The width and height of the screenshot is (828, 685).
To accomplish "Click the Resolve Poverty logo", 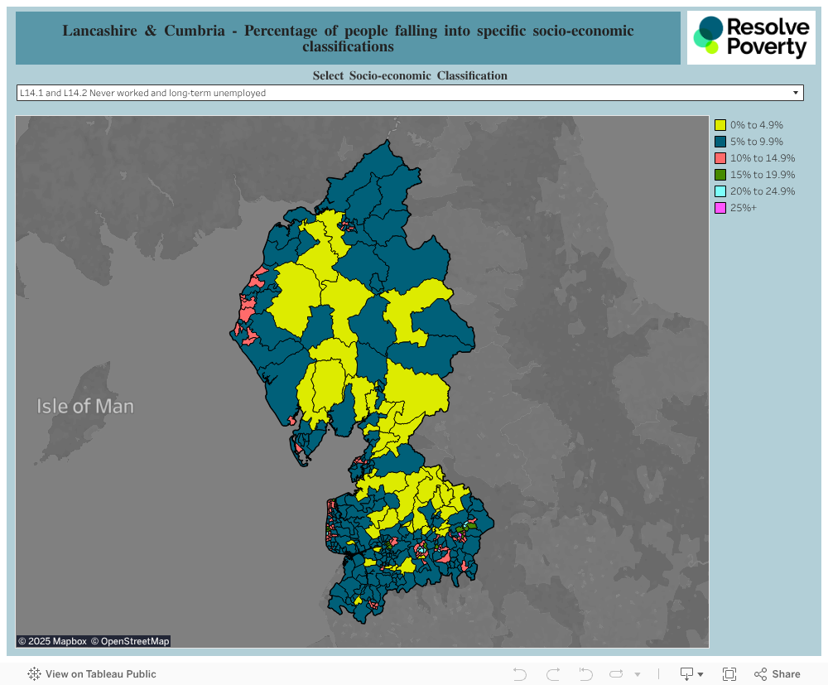I will pyautogui.click(x=751, y=38).
